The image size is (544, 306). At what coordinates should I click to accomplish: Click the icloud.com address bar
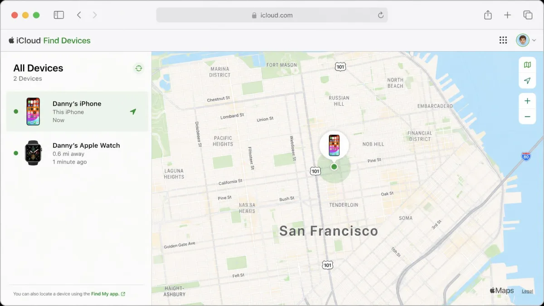pos(272,15)
